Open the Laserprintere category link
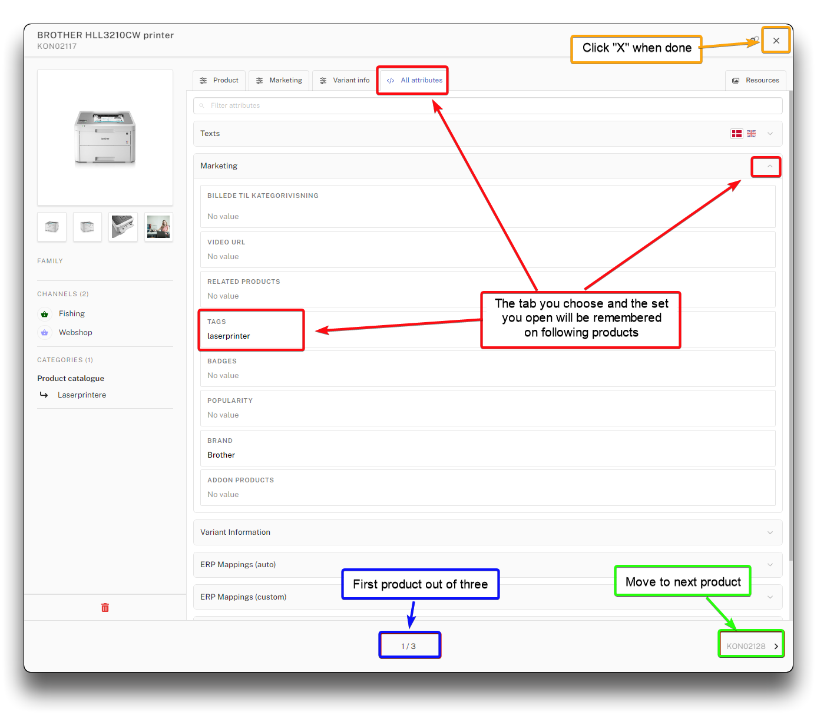Viewport: 817px width, 715px height. [82, 395]
